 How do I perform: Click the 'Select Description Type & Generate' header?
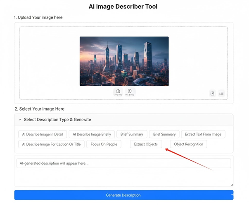point(57,120)
